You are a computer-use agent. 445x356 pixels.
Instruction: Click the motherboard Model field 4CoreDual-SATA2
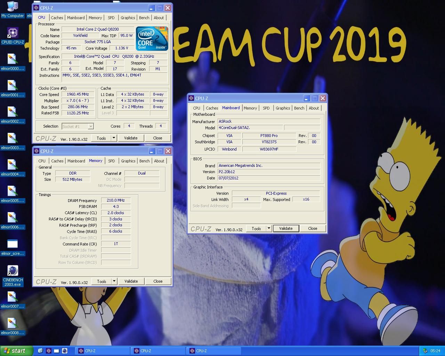click(x=250, y=128)
